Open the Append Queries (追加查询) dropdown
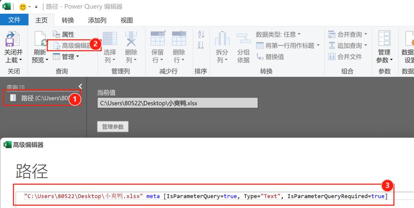Image resolution: width=414 pixels, height=208 pixels. click(348, 45)
